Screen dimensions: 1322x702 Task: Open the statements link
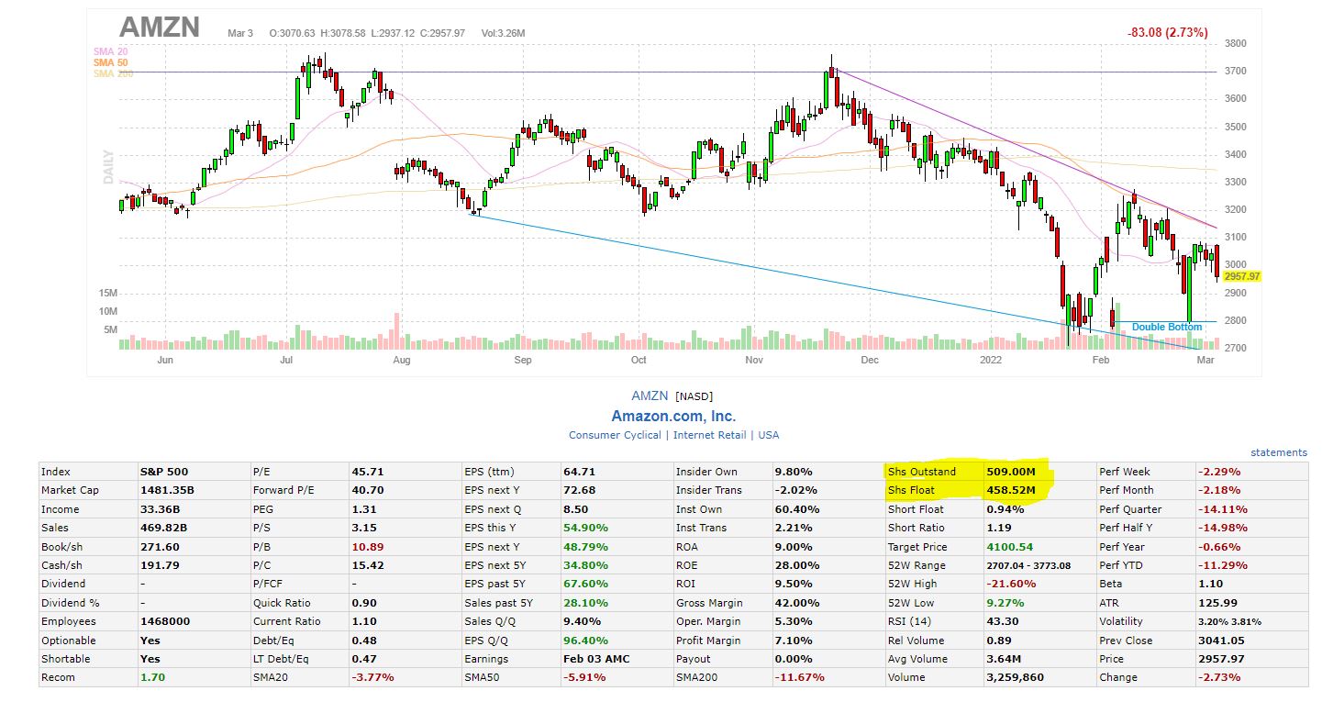pyautogui.click(x=1279, y=452)
